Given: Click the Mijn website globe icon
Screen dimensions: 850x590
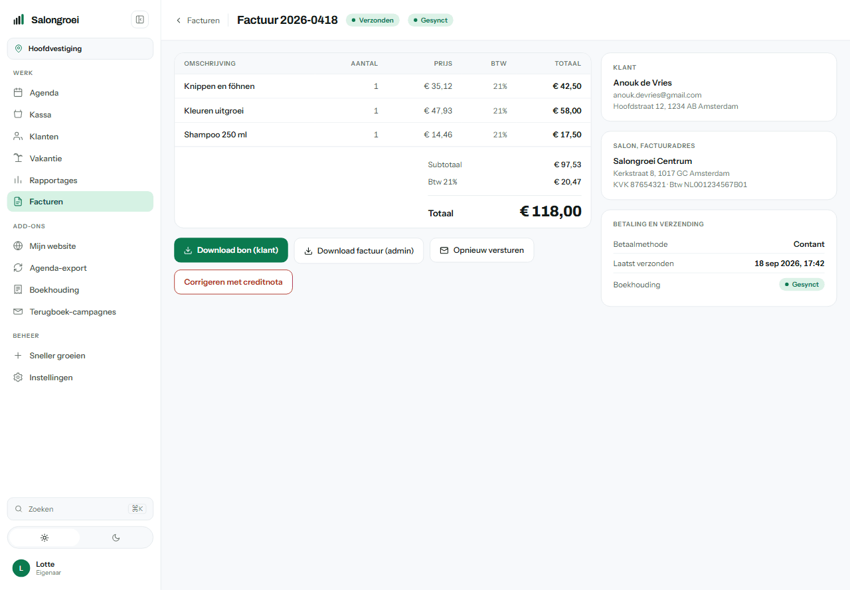Looking at the screenshot, I should (x=19, y=246).
